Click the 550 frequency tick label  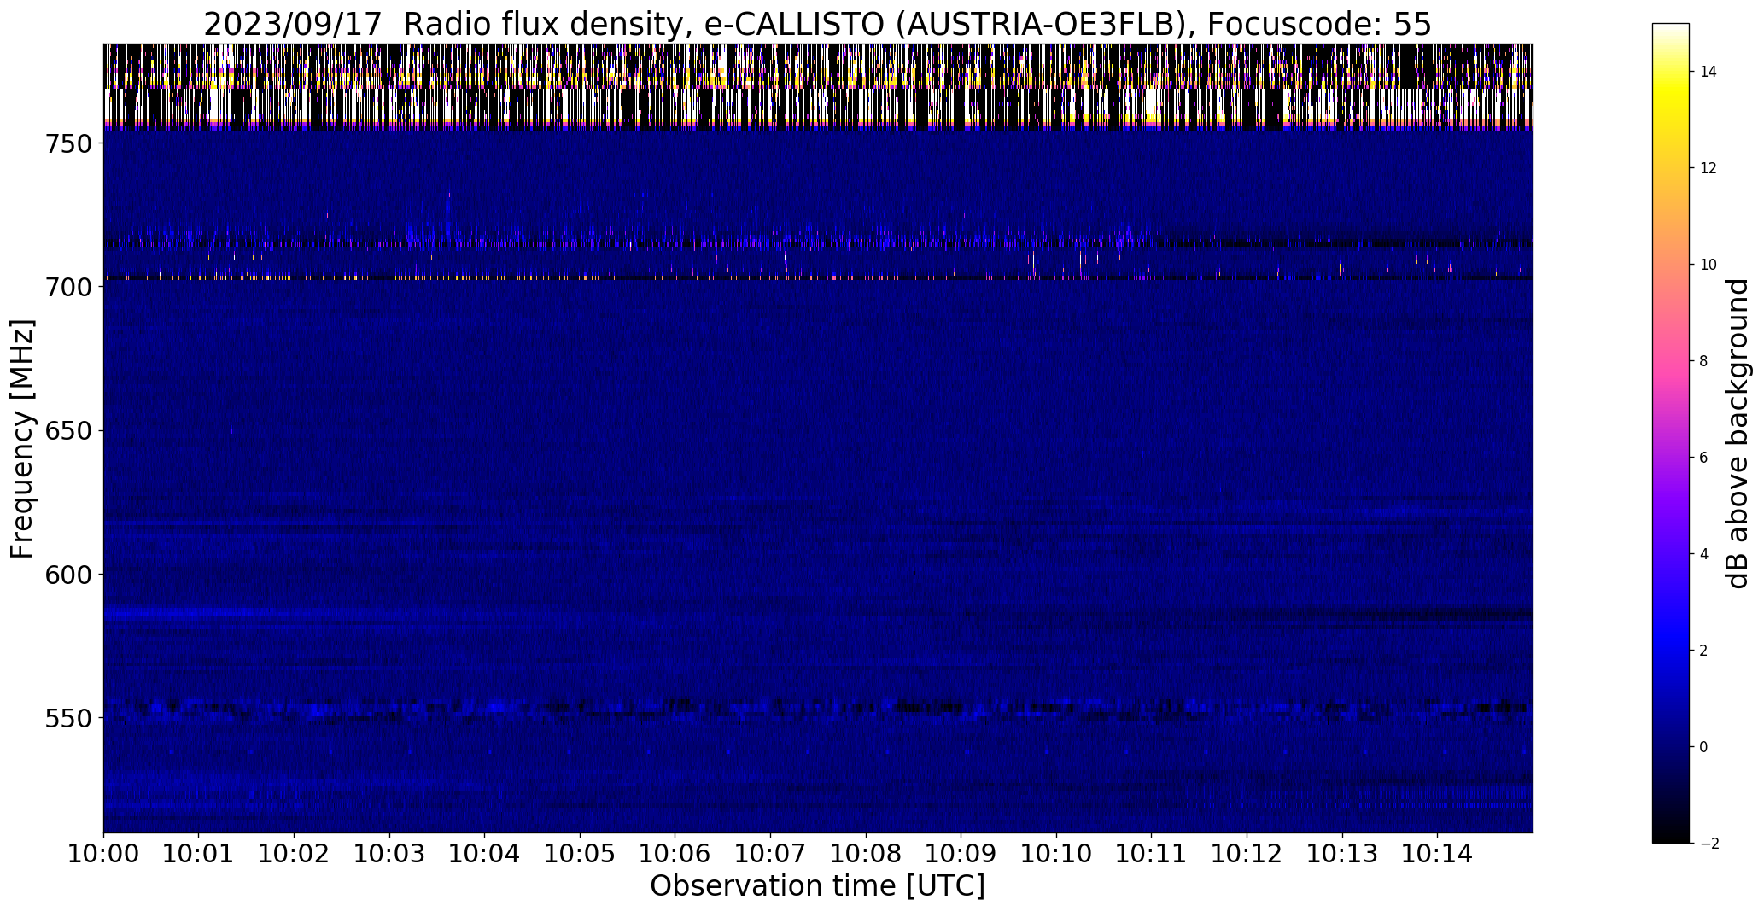point(68,718)
